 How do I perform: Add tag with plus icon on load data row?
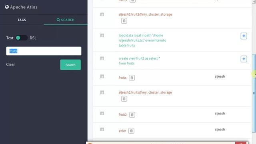pos(244,36)
